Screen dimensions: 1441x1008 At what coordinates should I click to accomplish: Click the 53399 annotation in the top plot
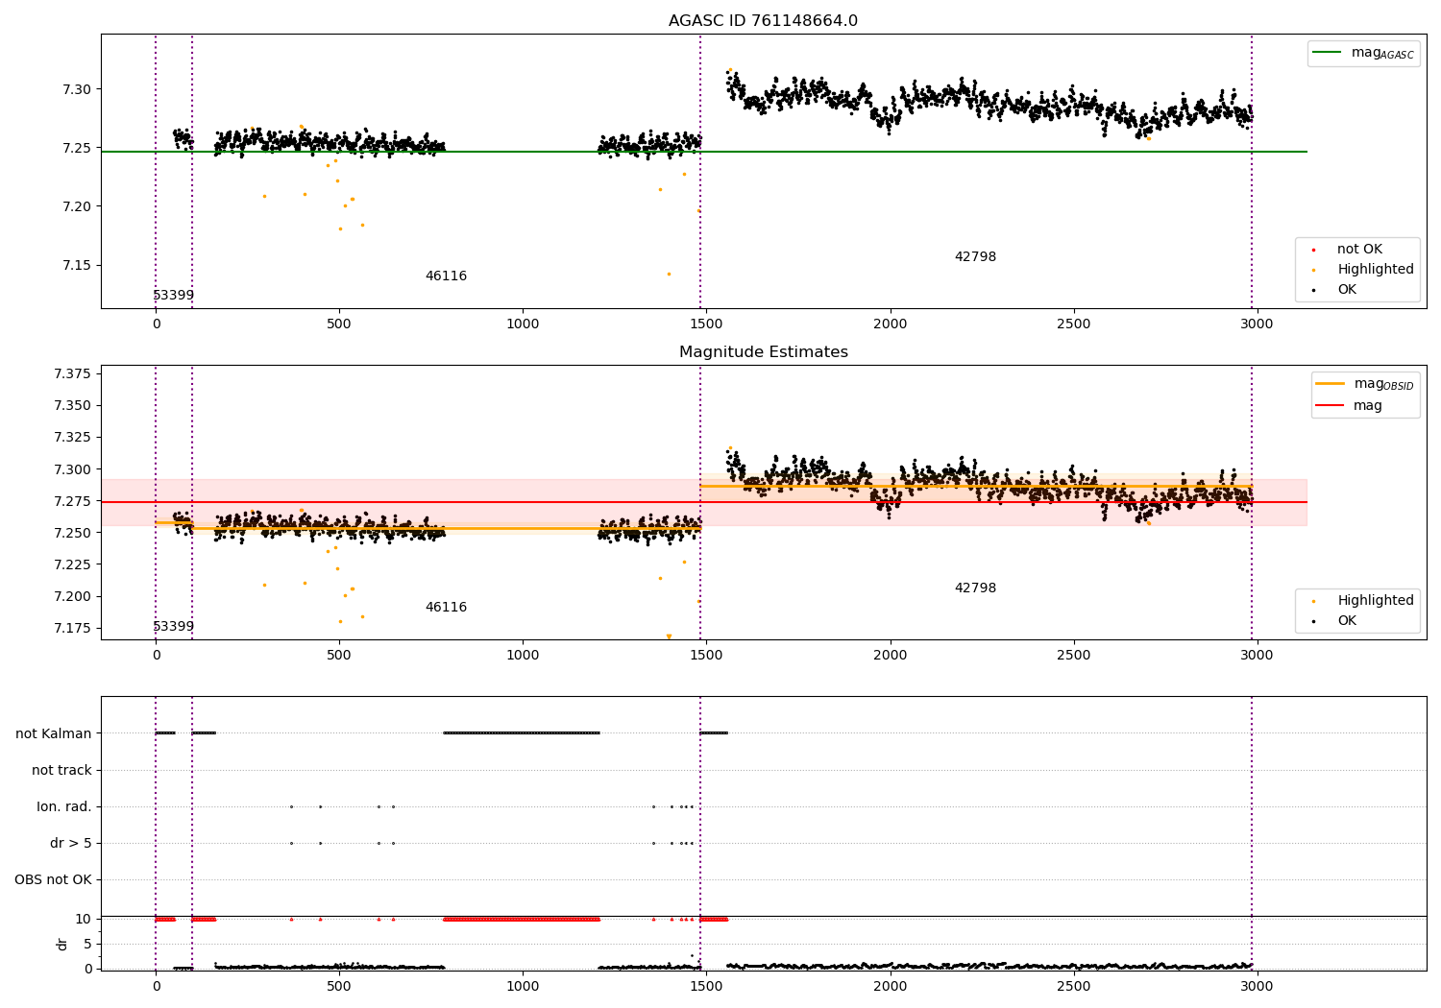tap(174, 296)
